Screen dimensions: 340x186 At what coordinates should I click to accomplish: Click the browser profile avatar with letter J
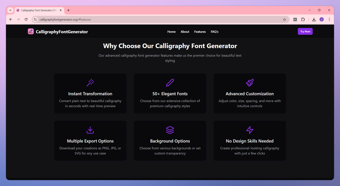coord(322,19)
